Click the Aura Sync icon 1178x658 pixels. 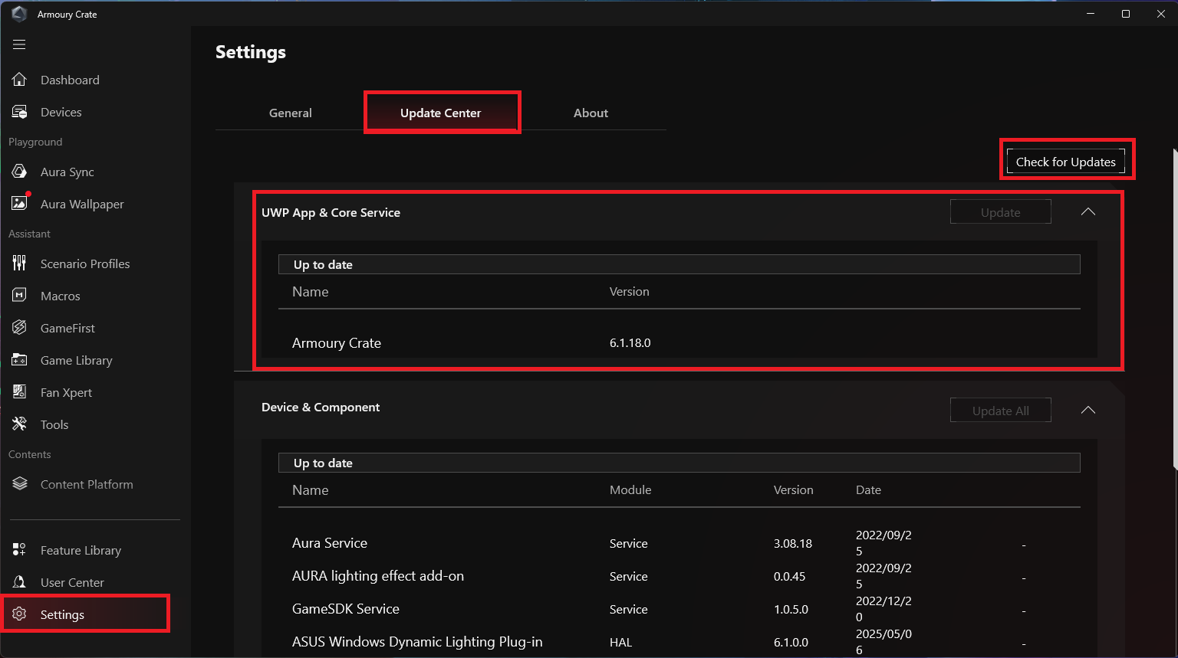click(x=19, y=172)
